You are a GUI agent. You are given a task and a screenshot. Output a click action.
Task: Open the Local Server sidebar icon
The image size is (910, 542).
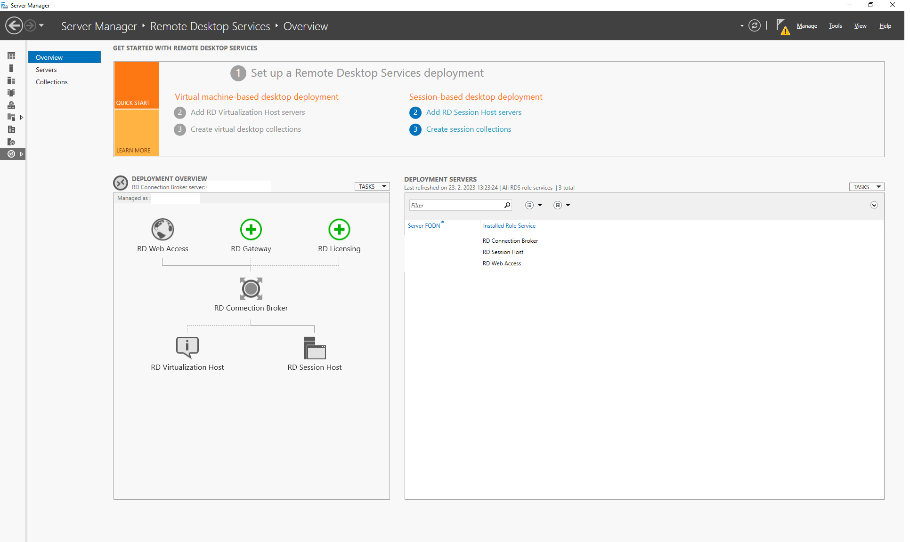[11, 68]
